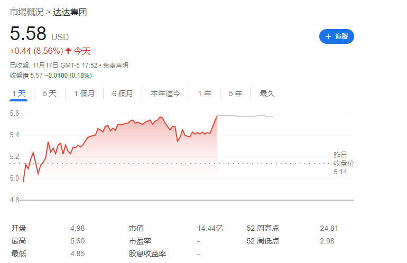This screenshot has height=263, width=407.
Task: Click the 昨日收盘价 5.14 label
Action: [344, 163]
